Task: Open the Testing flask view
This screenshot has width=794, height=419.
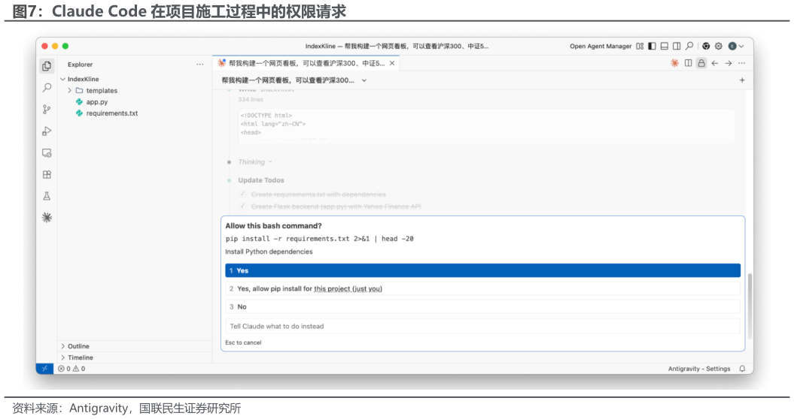Action: [47, 196]
